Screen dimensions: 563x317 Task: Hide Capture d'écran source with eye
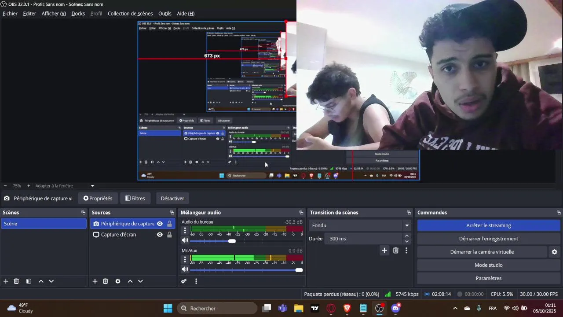(x=160, y=235)
